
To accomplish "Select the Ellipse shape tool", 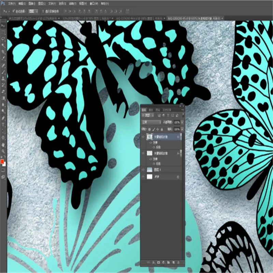I will [x=3, y=138].
